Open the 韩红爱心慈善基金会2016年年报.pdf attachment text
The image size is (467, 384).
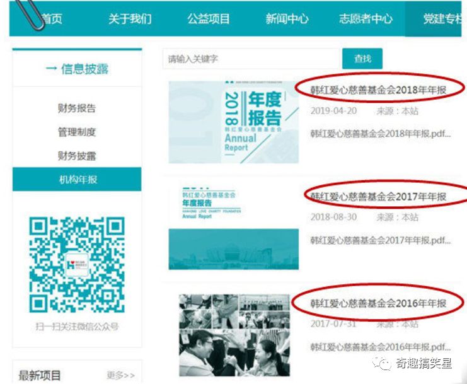coord(380,347)
